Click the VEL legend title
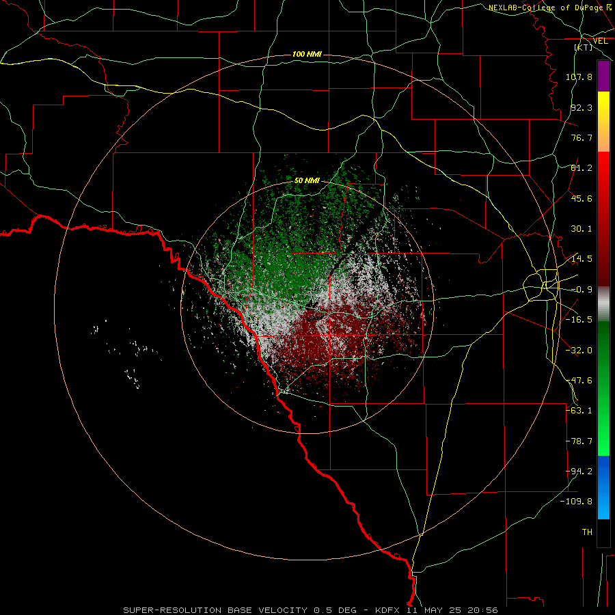 (600, 41)
